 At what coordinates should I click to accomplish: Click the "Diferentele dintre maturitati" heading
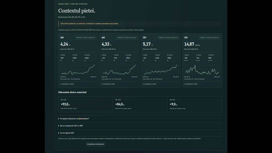point(72,92)
